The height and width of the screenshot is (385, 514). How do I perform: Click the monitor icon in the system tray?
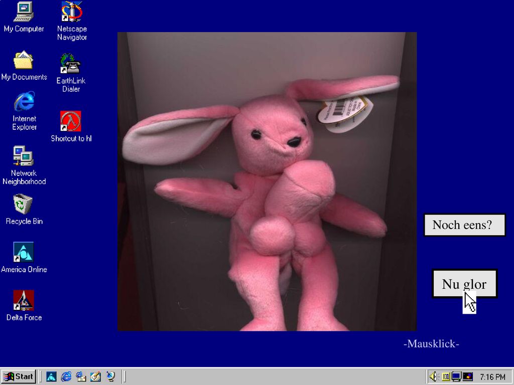[456, 377]
